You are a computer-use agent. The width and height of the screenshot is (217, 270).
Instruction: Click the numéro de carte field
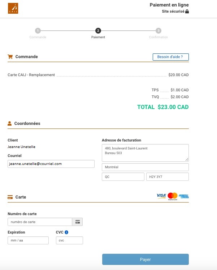click(x=40, y=222)
